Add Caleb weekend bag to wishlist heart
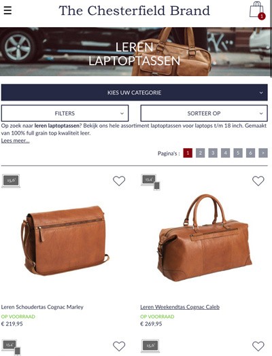272x356 pixels. 258,181
